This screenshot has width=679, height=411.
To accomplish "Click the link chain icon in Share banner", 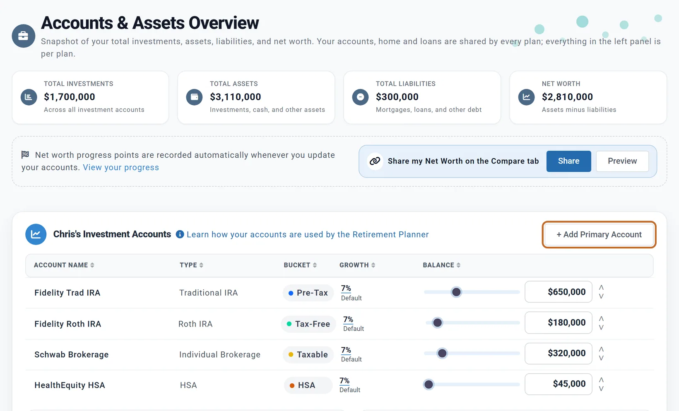I will click(x=375, y=161).
